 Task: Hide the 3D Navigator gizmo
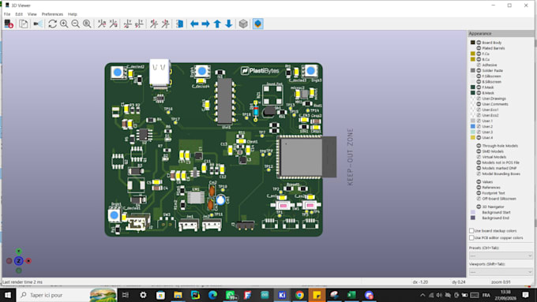coord(479,207)
